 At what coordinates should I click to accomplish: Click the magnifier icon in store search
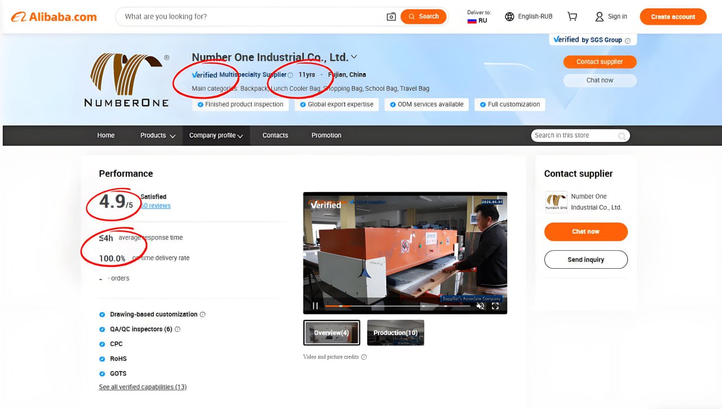click(x=621, y=135)
